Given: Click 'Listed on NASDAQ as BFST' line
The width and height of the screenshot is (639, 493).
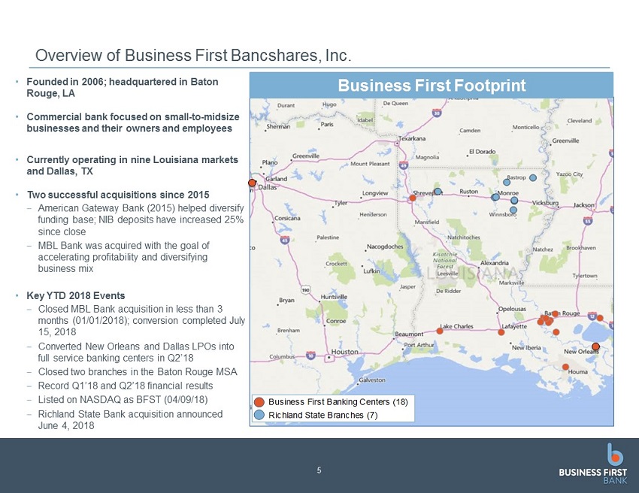Looking at the screenshot, I should [123, 400].
